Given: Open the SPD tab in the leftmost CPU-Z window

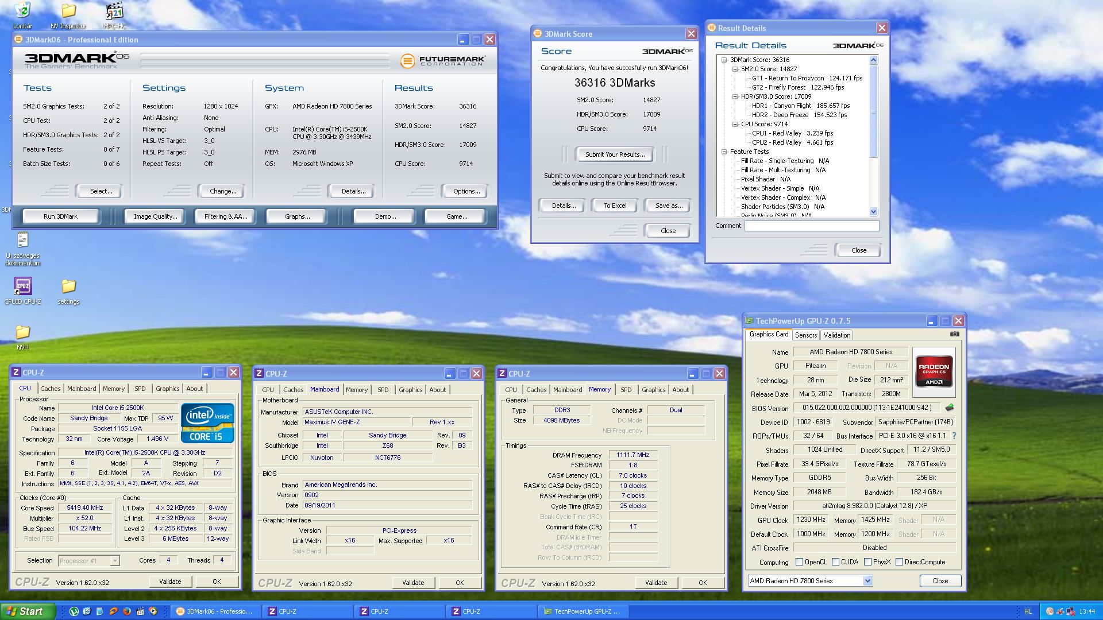Looking at the screenshot, I should coord(140,389).
